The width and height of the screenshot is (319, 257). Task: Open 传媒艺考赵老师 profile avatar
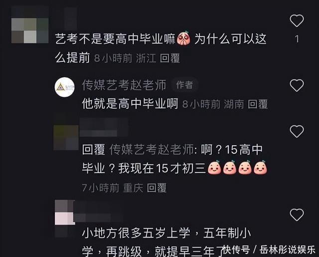point(65,87)
